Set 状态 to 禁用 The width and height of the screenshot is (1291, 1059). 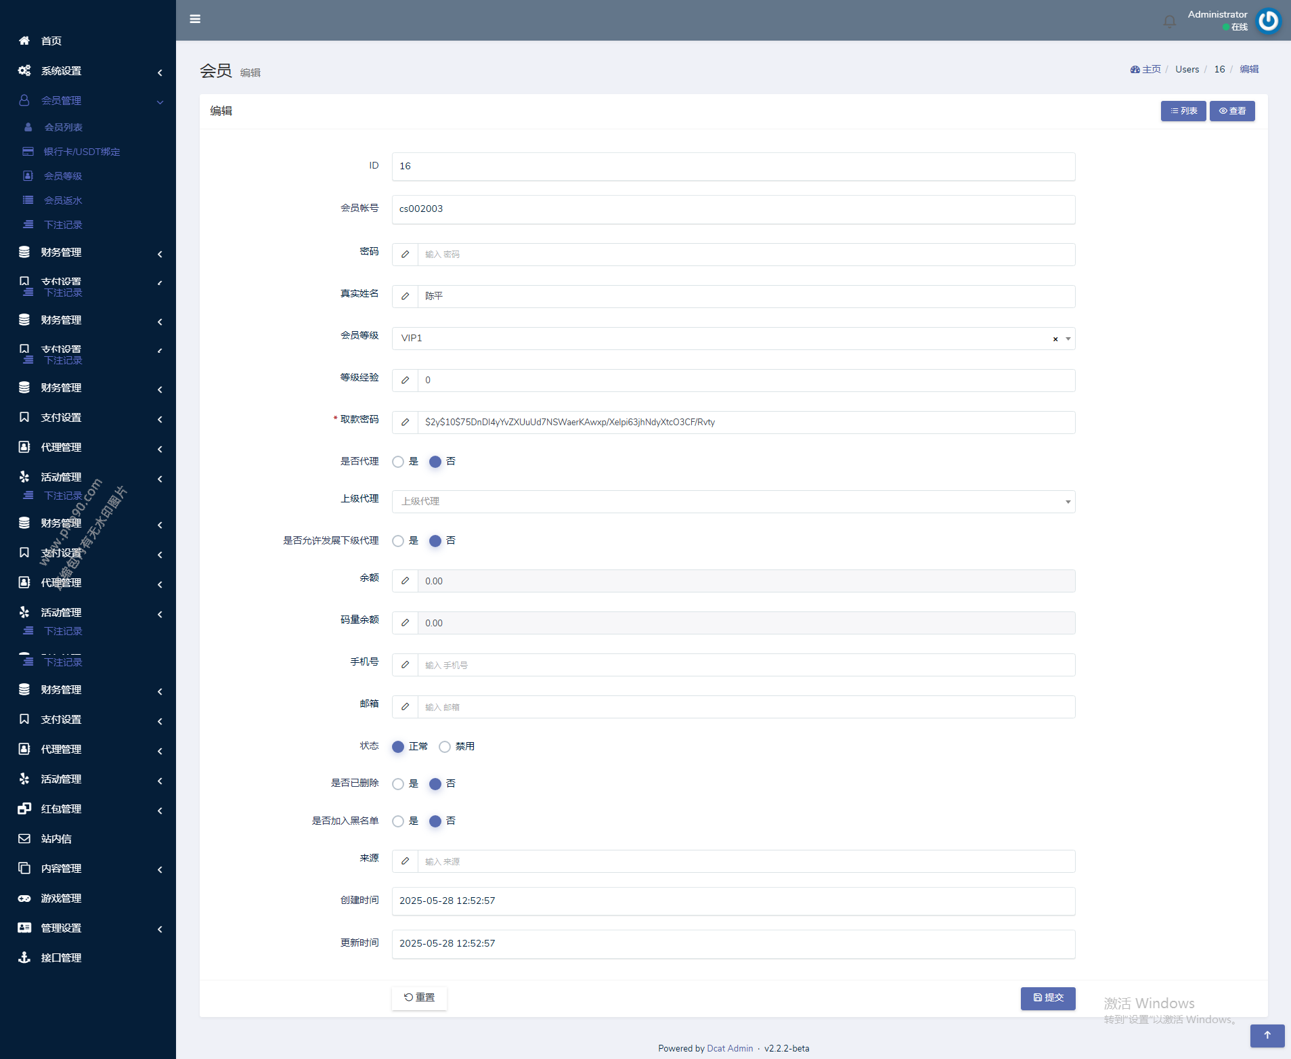tap(445, 747)
